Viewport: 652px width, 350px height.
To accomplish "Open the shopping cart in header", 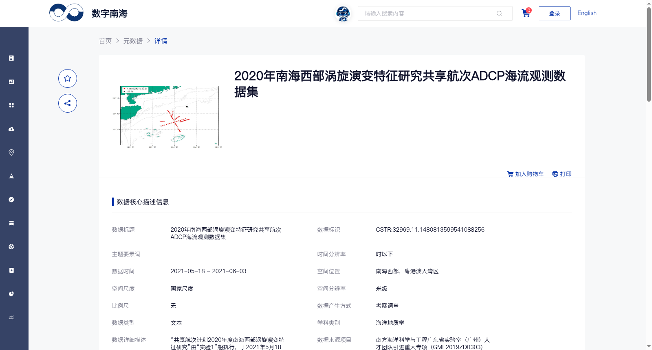I will (x=526, y=13).
